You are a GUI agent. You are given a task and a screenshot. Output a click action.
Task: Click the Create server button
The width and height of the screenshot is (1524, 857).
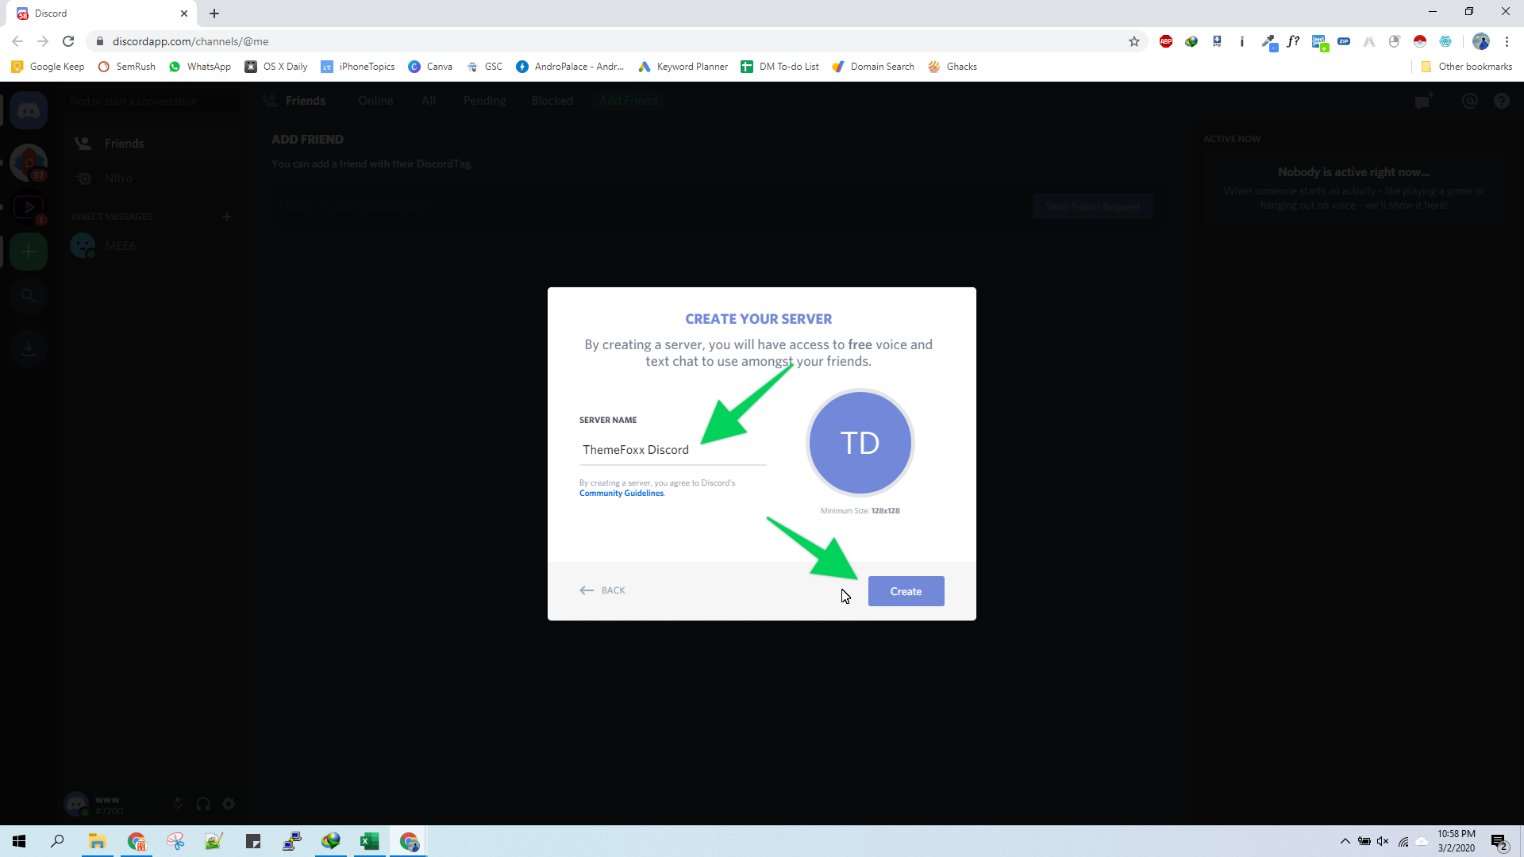click(x=906, y=591)
